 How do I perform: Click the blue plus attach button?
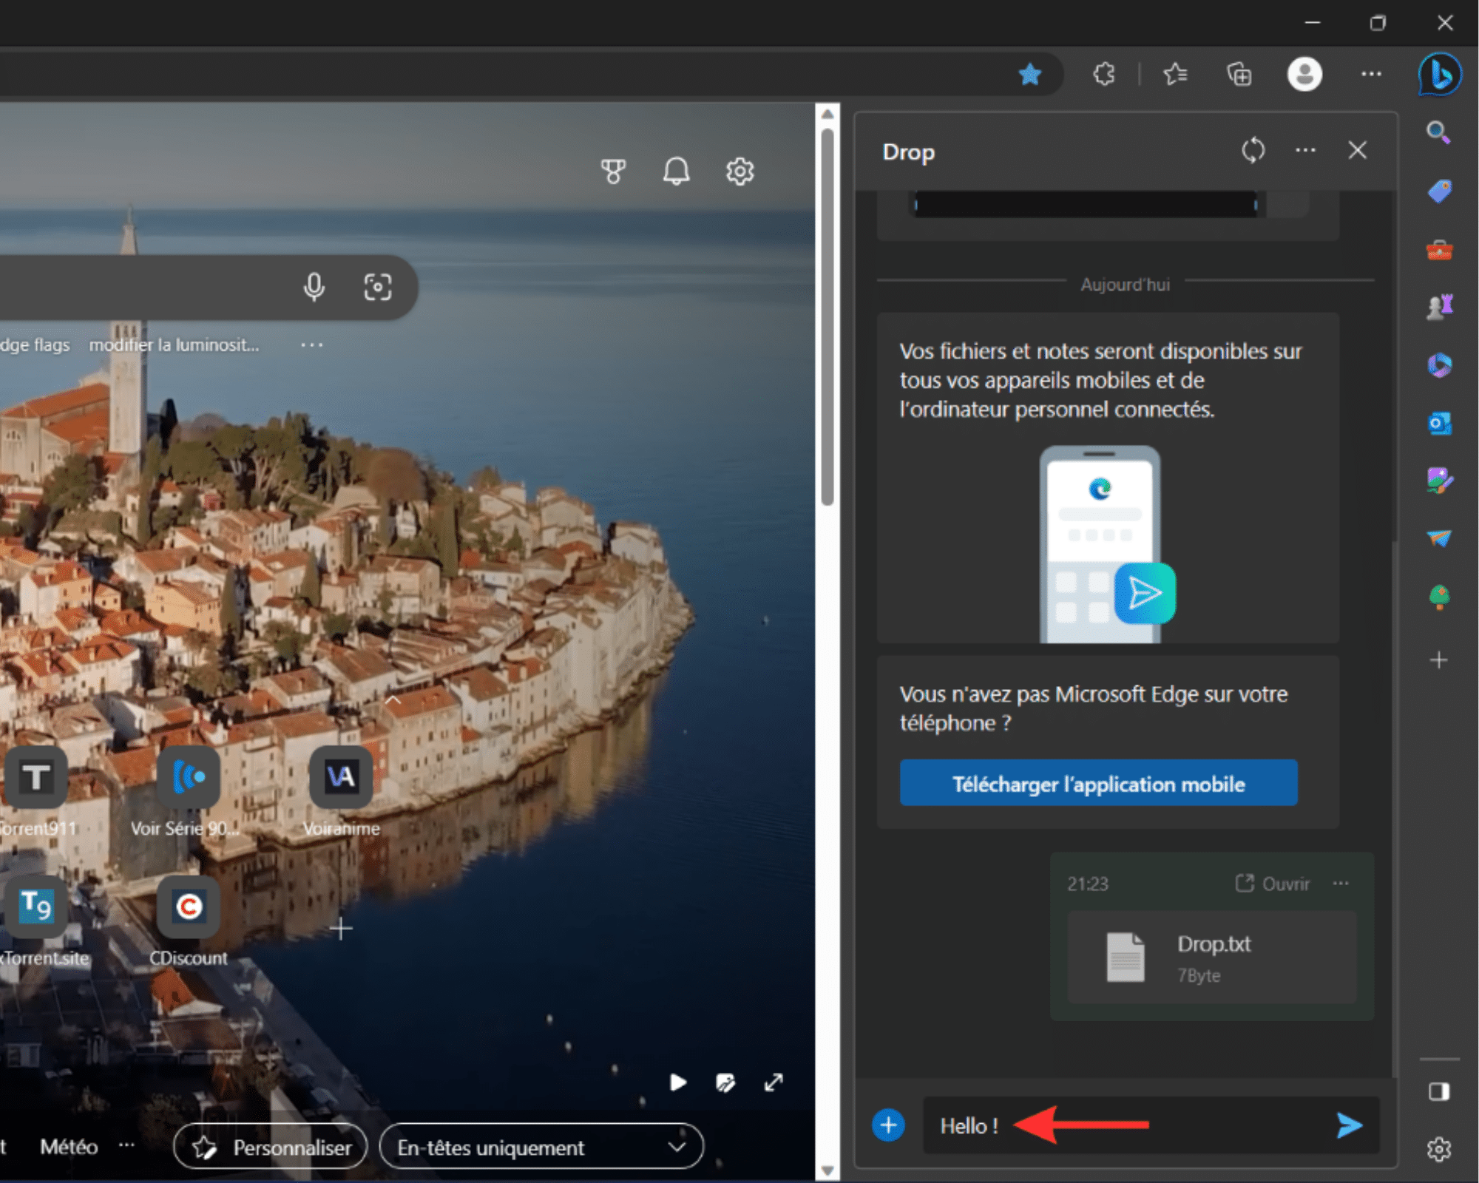click(888, 1125)
